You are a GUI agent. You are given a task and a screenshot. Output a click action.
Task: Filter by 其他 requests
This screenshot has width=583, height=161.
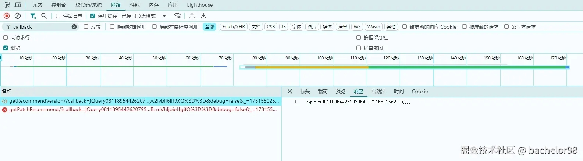coord(391,27)
